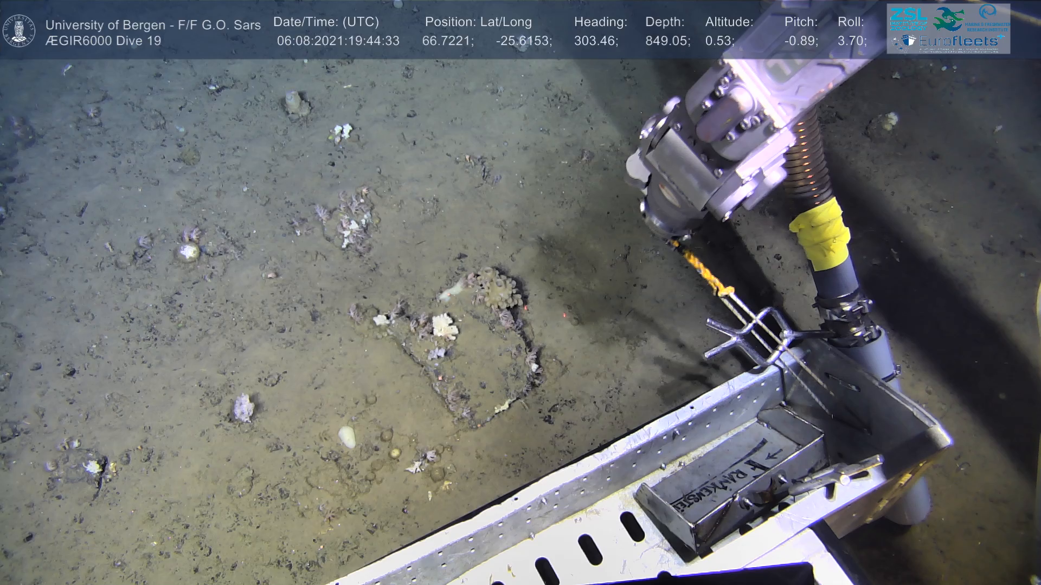The image size is (1041, 585).
Task: Click the ZSL Institute of Zoology logo
Action: pos(908,18)
